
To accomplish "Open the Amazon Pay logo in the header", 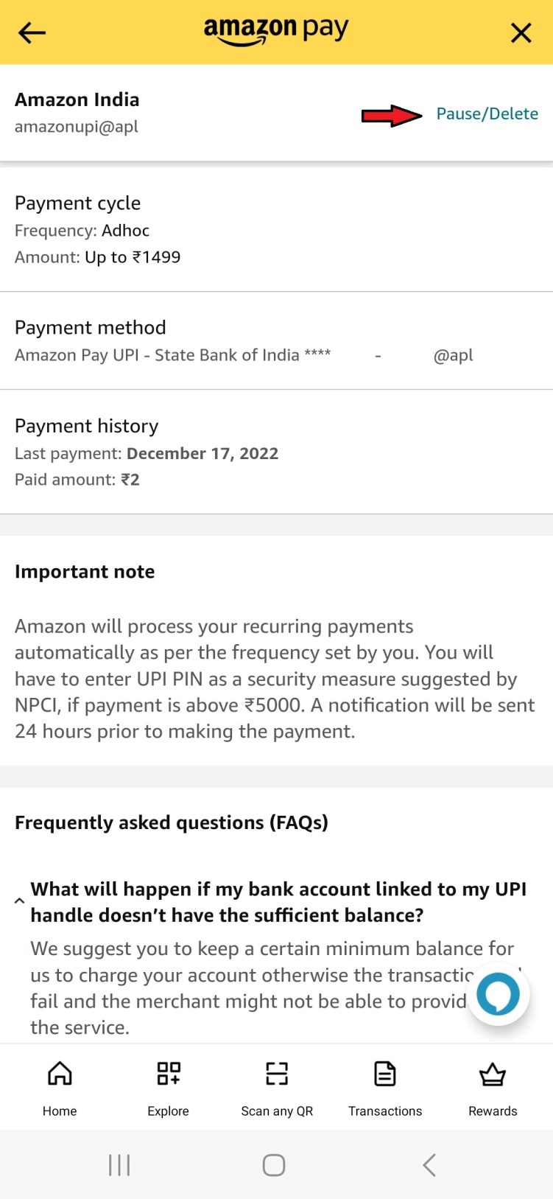I will click(276, 31).
